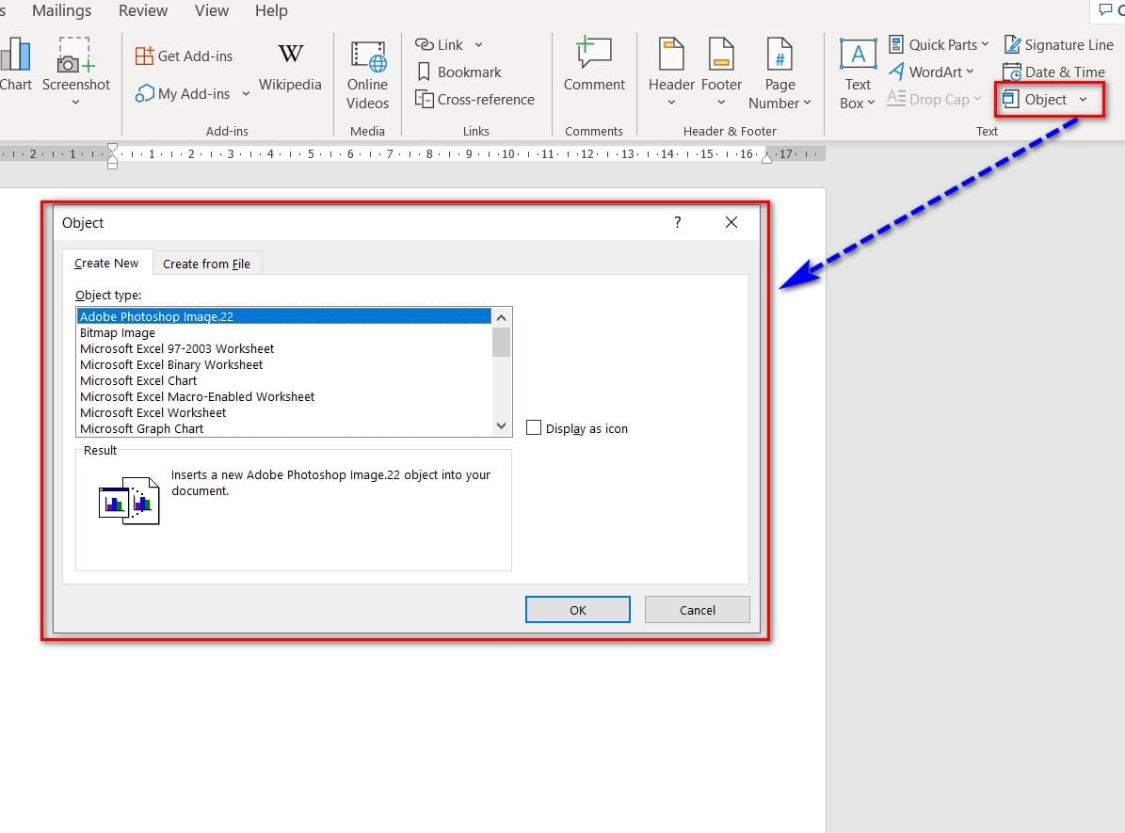Click the Wikipedia add-in icon
The image size is (1125, 833).
click(290, 55)
